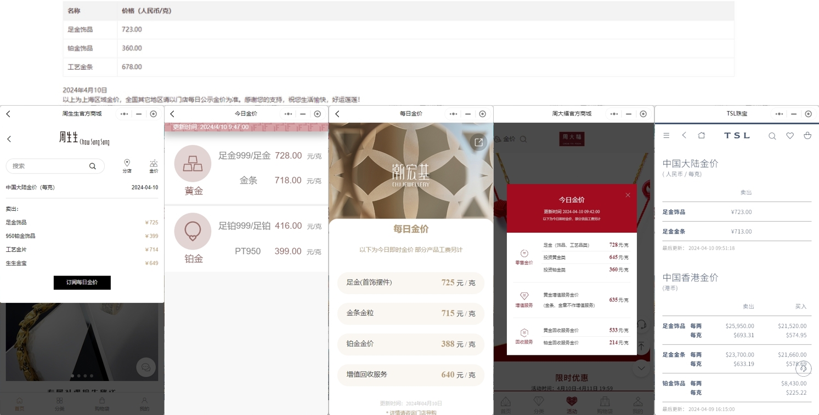The height and width of the screenshot is (415, 819).
Task: Open the TSL shopping bag
Action: coord(807,136)
